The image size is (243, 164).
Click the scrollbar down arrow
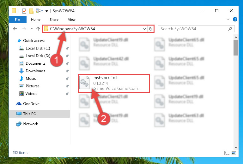[x=236, y=147]
